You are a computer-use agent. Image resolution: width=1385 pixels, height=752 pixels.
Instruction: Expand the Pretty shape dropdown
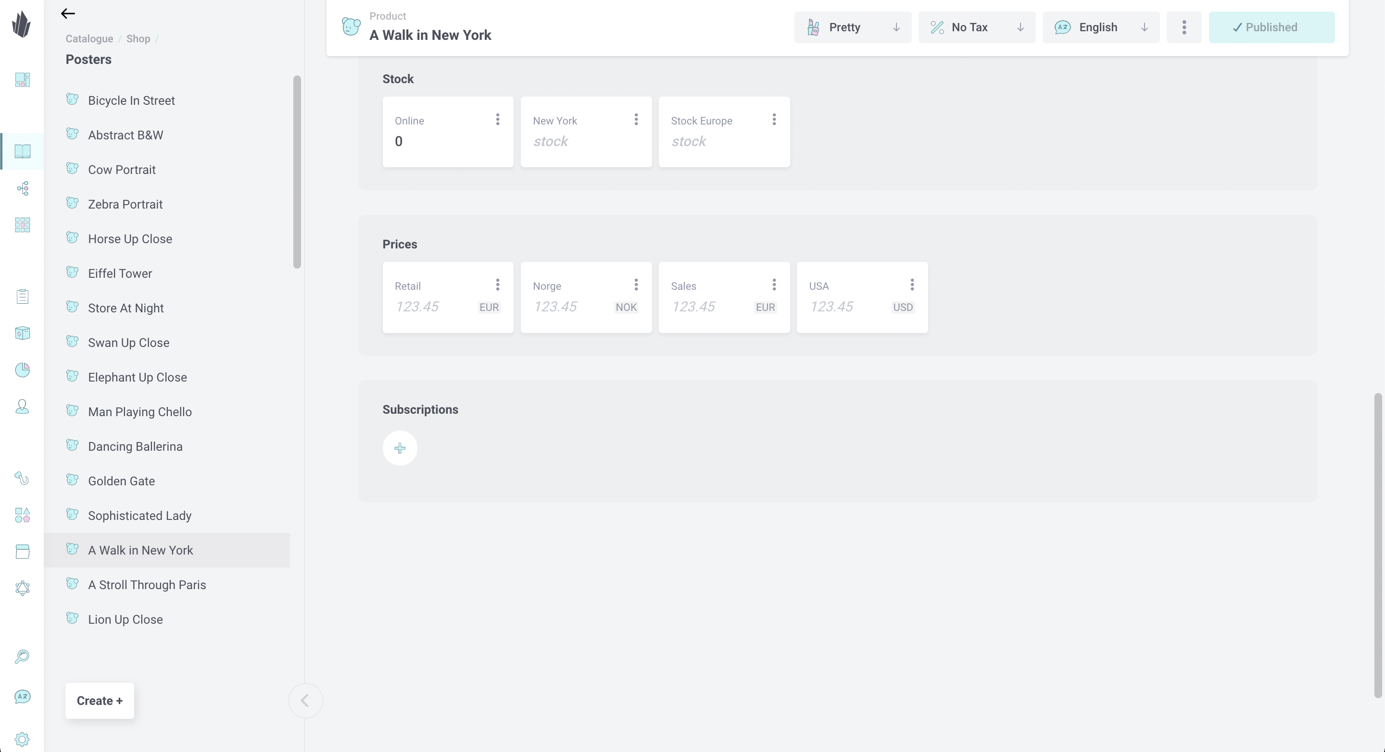click(x=853, y=27)
